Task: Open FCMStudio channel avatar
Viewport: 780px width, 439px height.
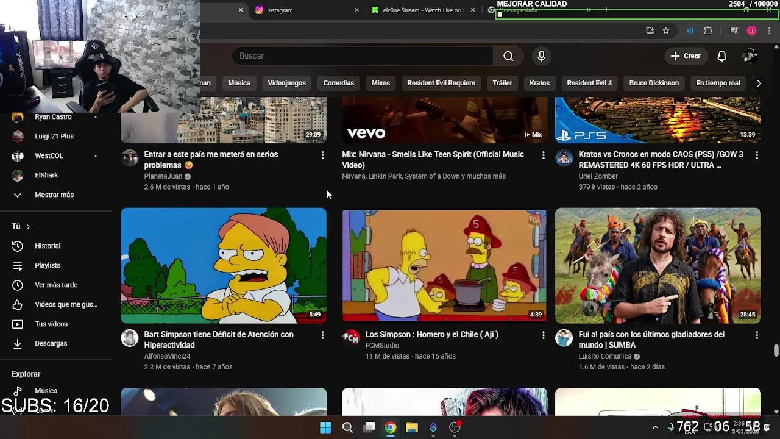Action: [x=351, y=338]
